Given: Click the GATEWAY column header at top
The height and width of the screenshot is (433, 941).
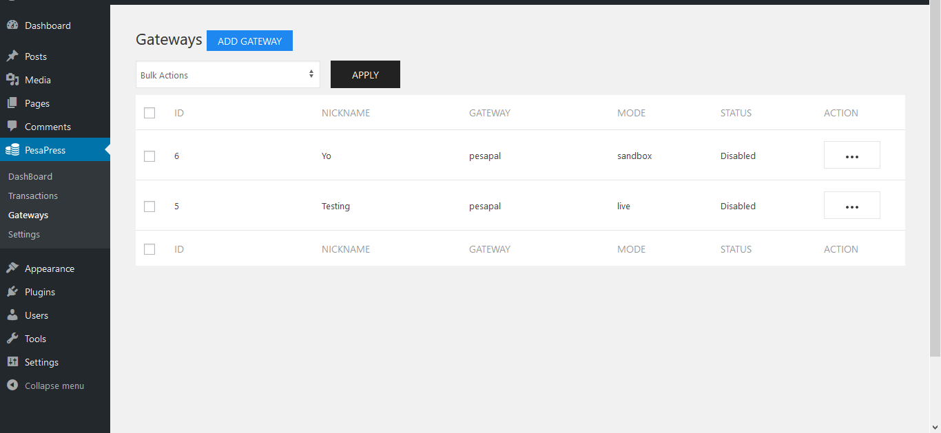Looking at the screenshot, I should (x=490, y=113).
